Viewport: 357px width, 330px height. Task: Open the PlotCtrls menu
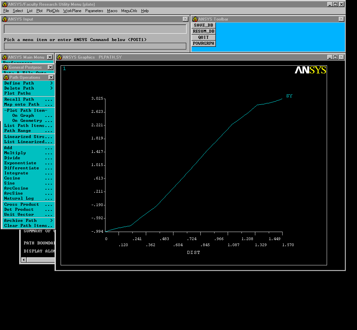click(53, 11)
